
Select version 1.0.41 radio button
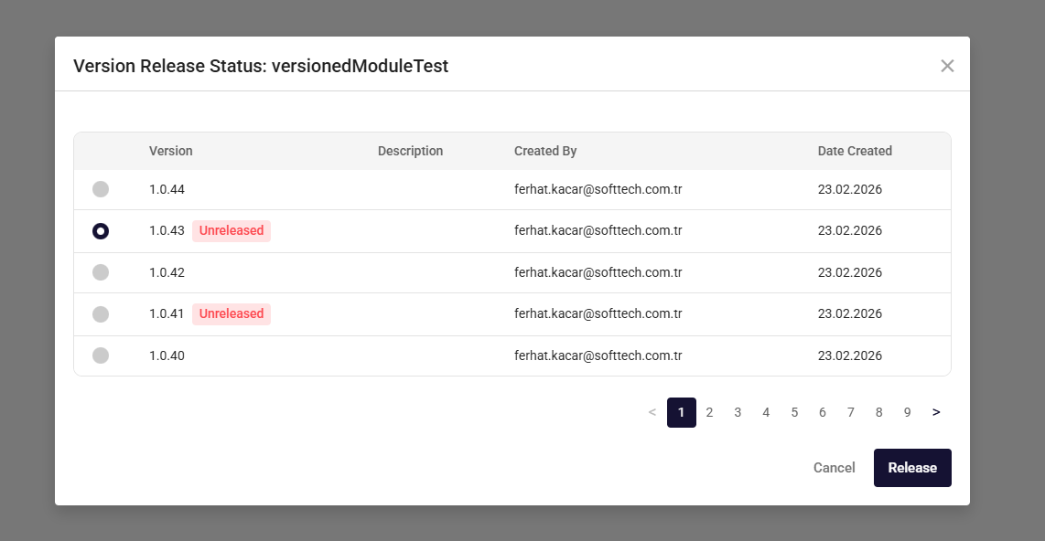(x=101, y=313)
